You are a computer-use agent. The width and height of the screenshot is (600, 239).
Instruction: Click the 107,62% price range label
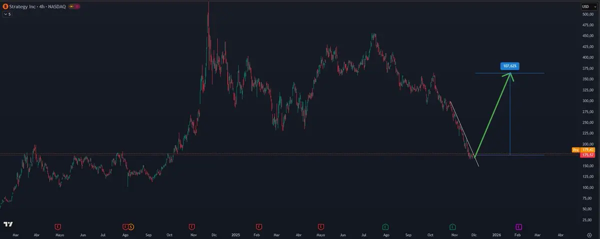point(510,65)
